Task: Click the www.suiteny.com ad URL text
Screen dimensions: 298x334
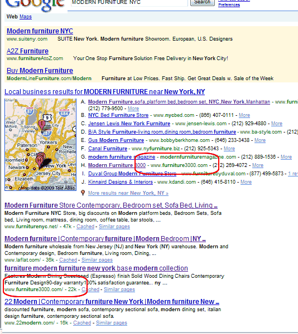Action: click(27, 39)
